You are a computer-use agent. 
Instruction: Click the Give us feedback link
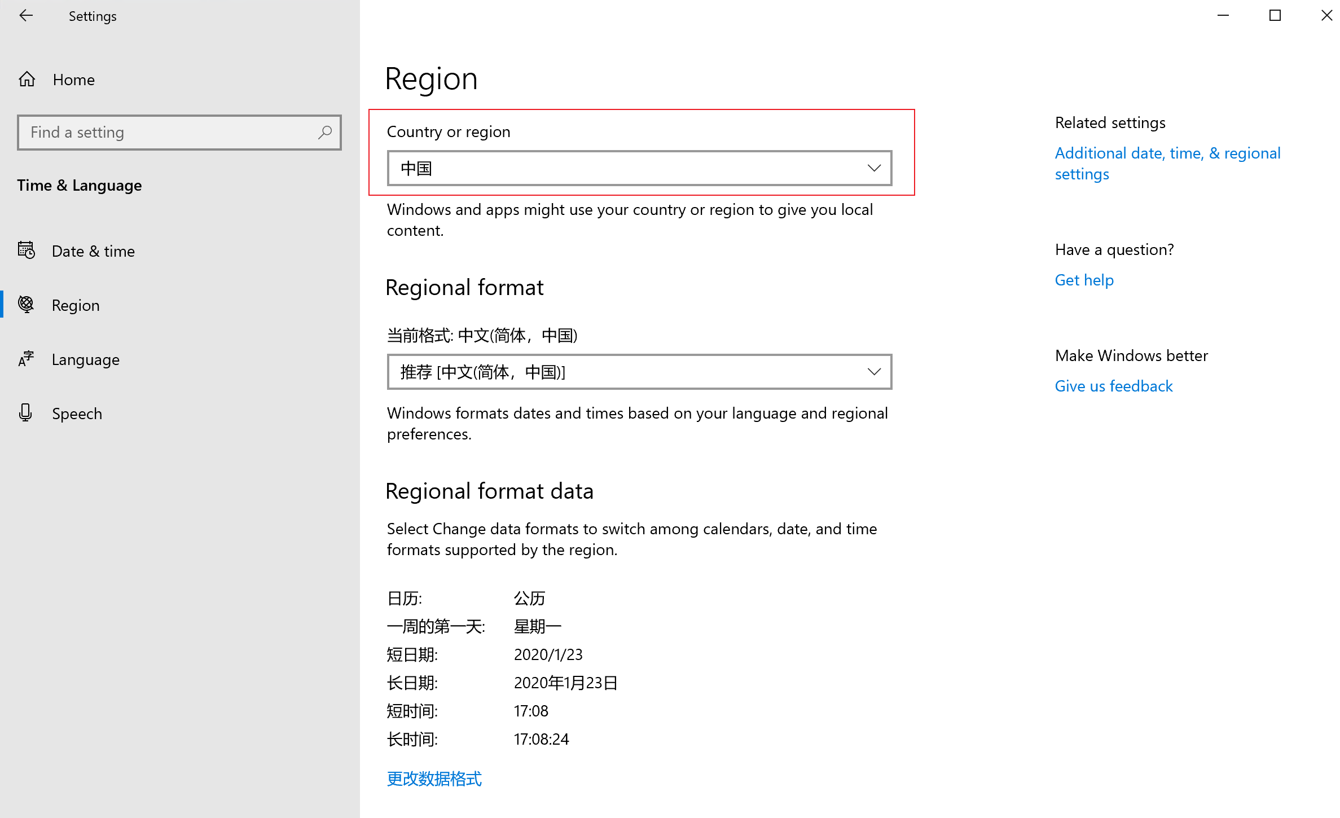click(x=1113, y=386)
